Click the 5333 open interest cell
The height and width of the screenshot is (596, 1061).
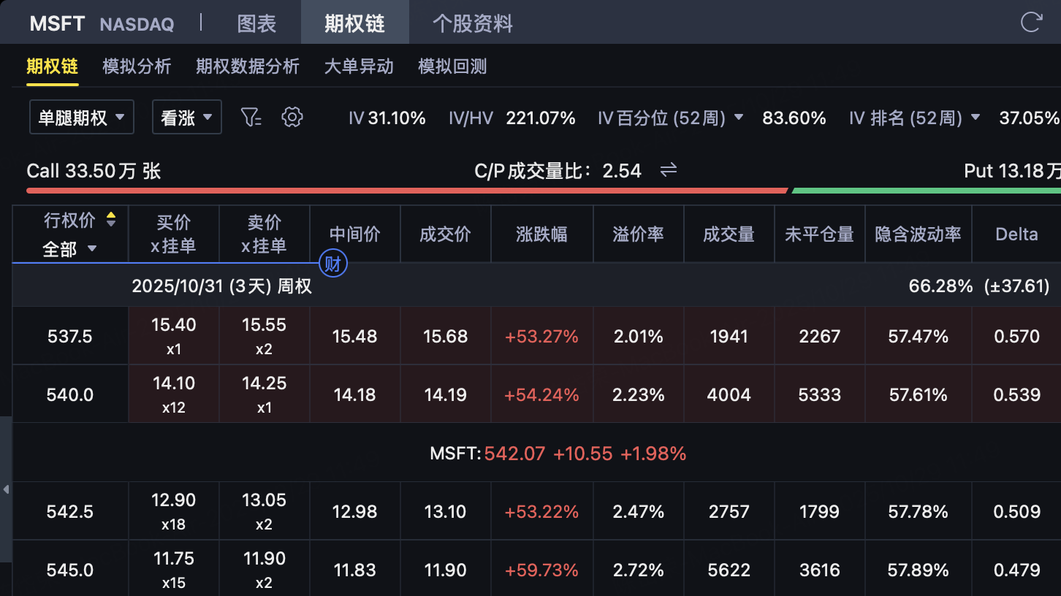pyautogui.click(x=820, y=394)
